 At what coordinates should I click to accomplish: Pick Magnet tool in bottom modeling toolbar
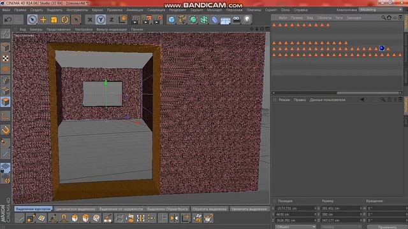click(x=64, y=218)
